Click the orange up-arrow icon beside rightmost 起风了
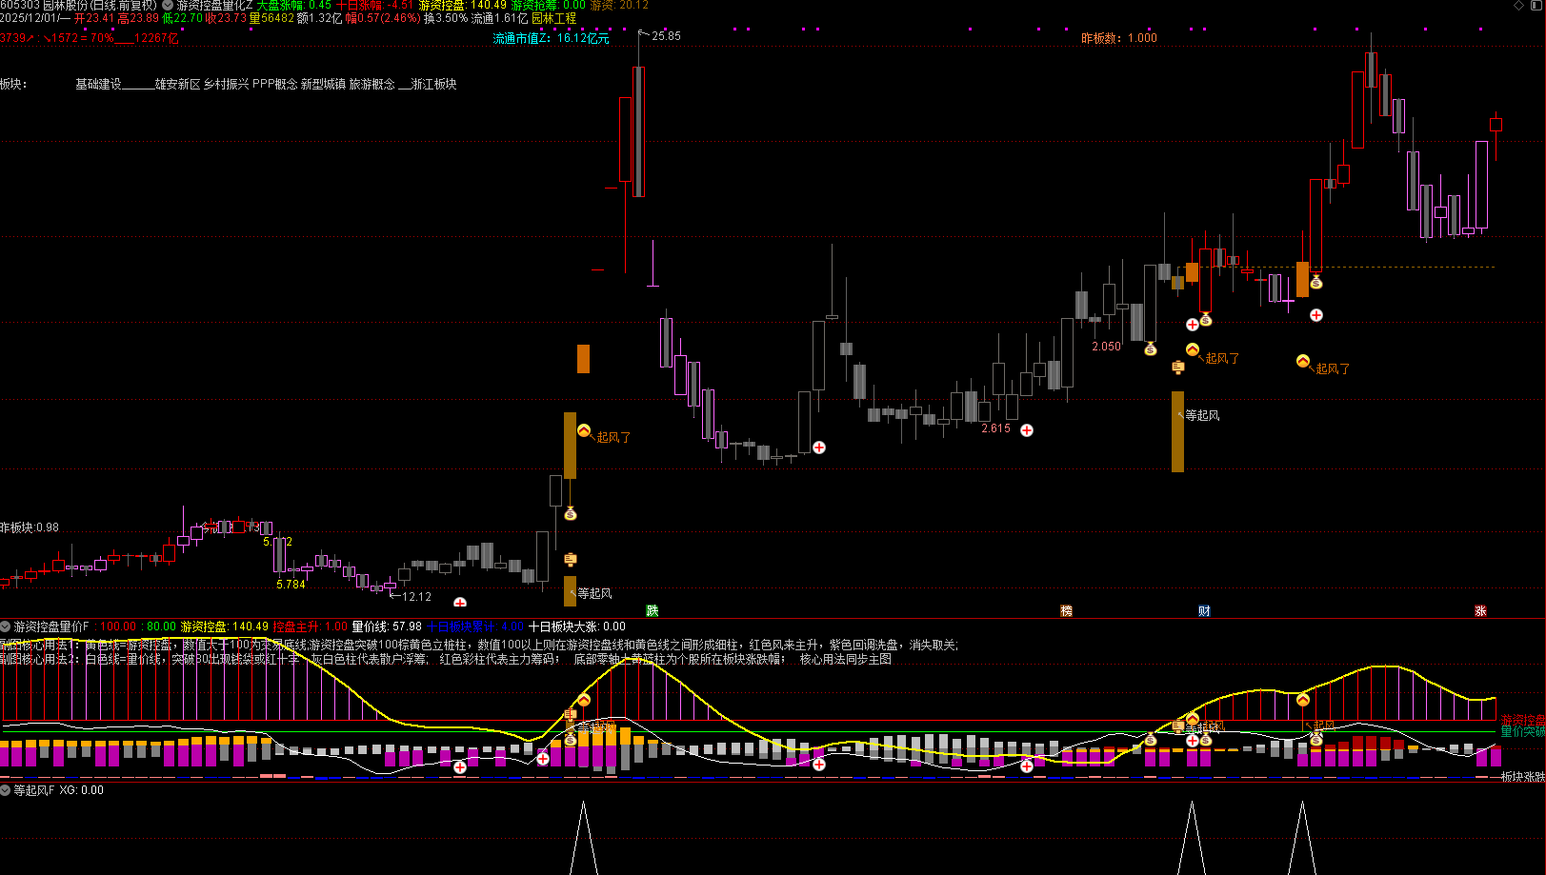 [x=1303, y=362]
